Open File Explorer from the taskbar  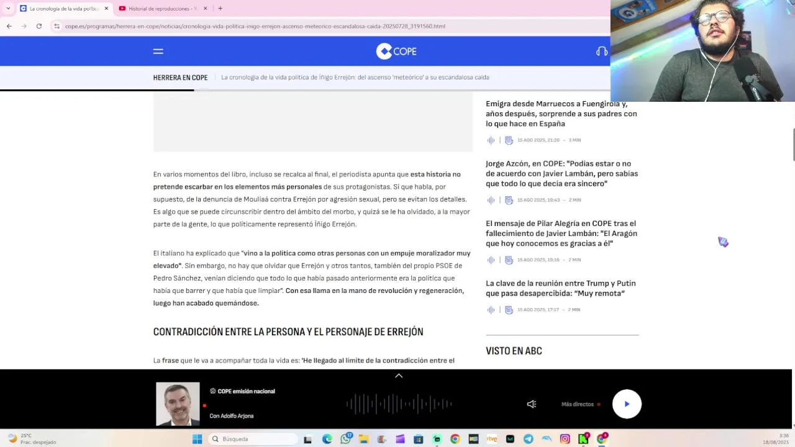click(x=363, y=439)
